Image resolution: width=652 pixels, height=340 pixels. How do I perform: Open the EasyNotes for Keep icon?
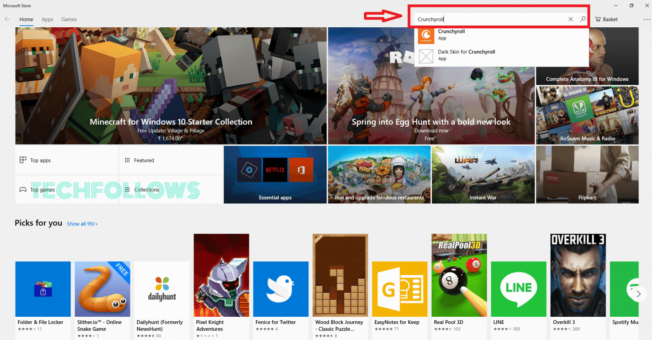coord(400,289)
